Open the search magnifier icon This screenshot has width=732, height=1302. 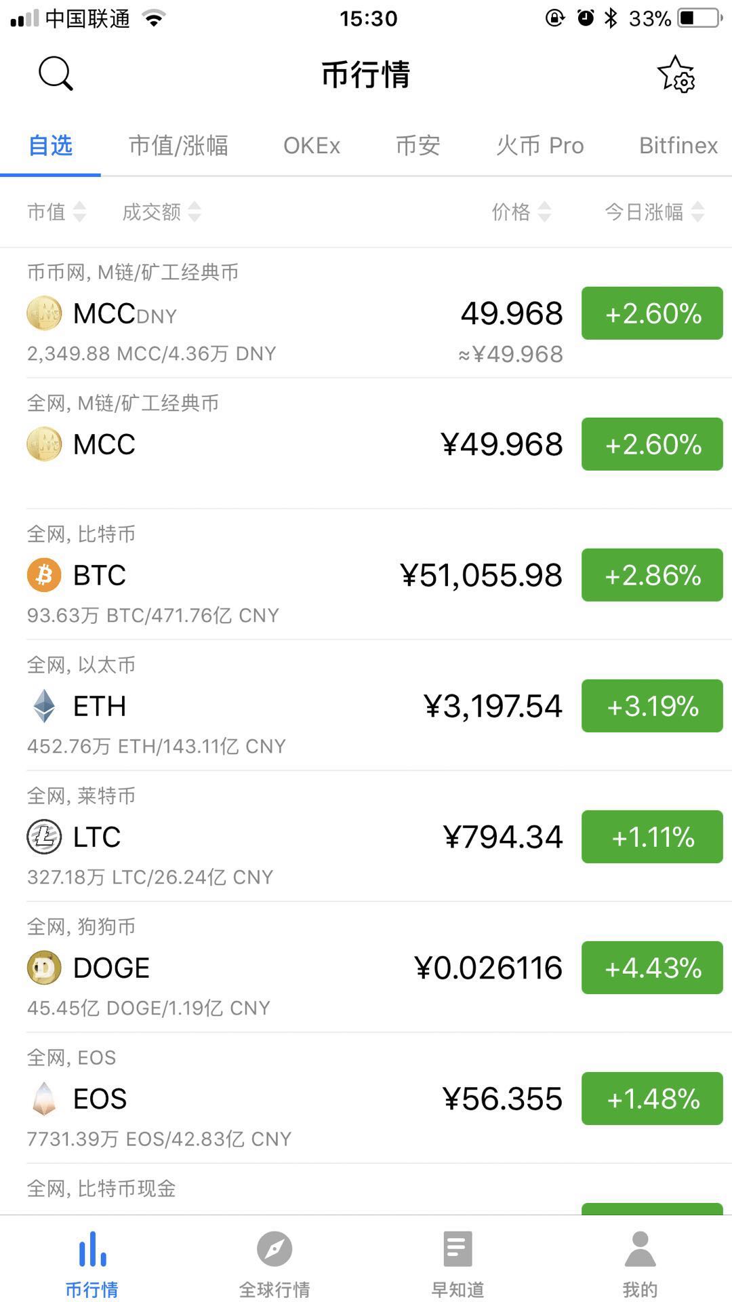(x=56, y=73)
